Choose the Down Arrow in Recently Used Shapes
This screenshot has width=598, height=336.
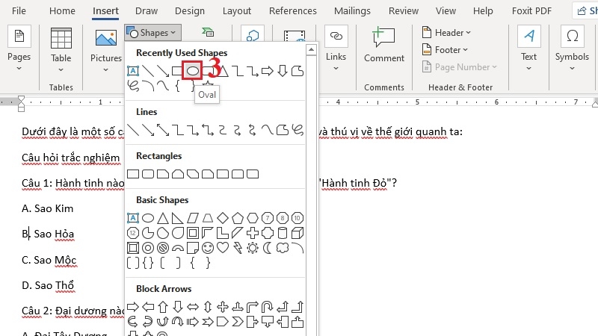click(x=283, y=71)
